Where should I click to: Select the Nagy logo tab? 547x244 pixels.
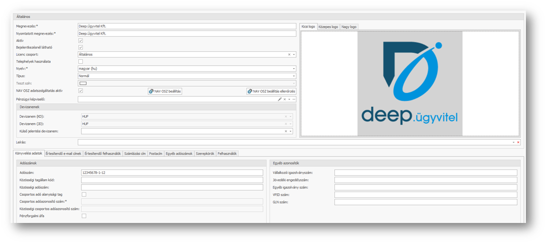click(x=349, y=27)
